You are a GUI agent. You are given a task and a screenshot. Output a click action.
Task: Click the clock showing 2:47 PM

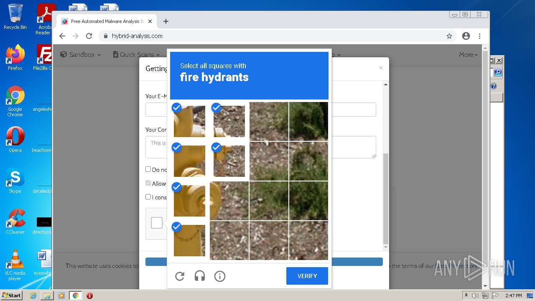(514, 296)
